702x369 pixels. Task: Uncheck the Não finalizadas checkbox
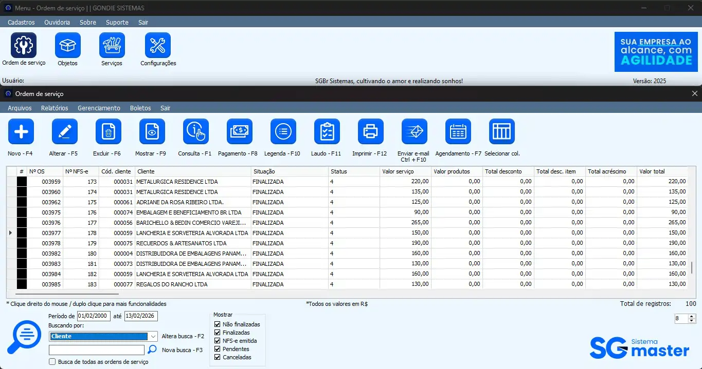(x=217, y=324)
